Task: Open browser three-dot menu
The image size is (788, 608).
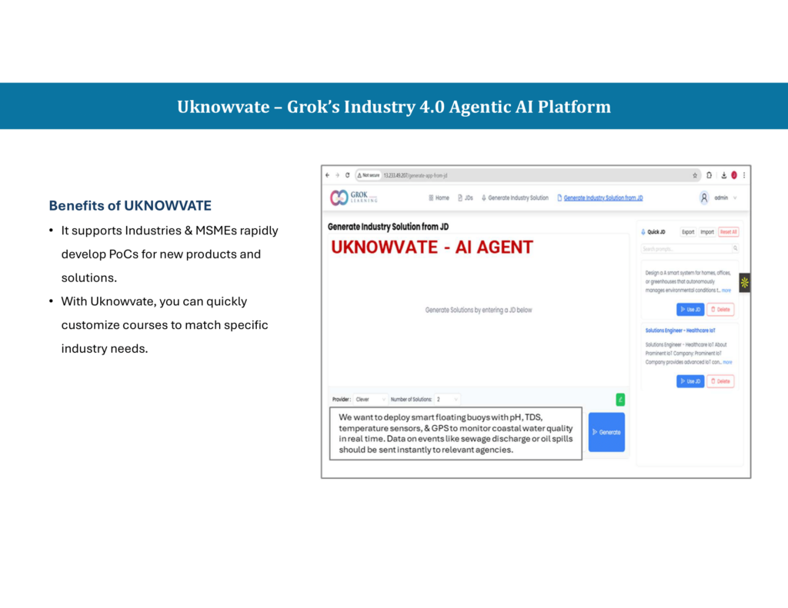Action: (x=744, y=175)
